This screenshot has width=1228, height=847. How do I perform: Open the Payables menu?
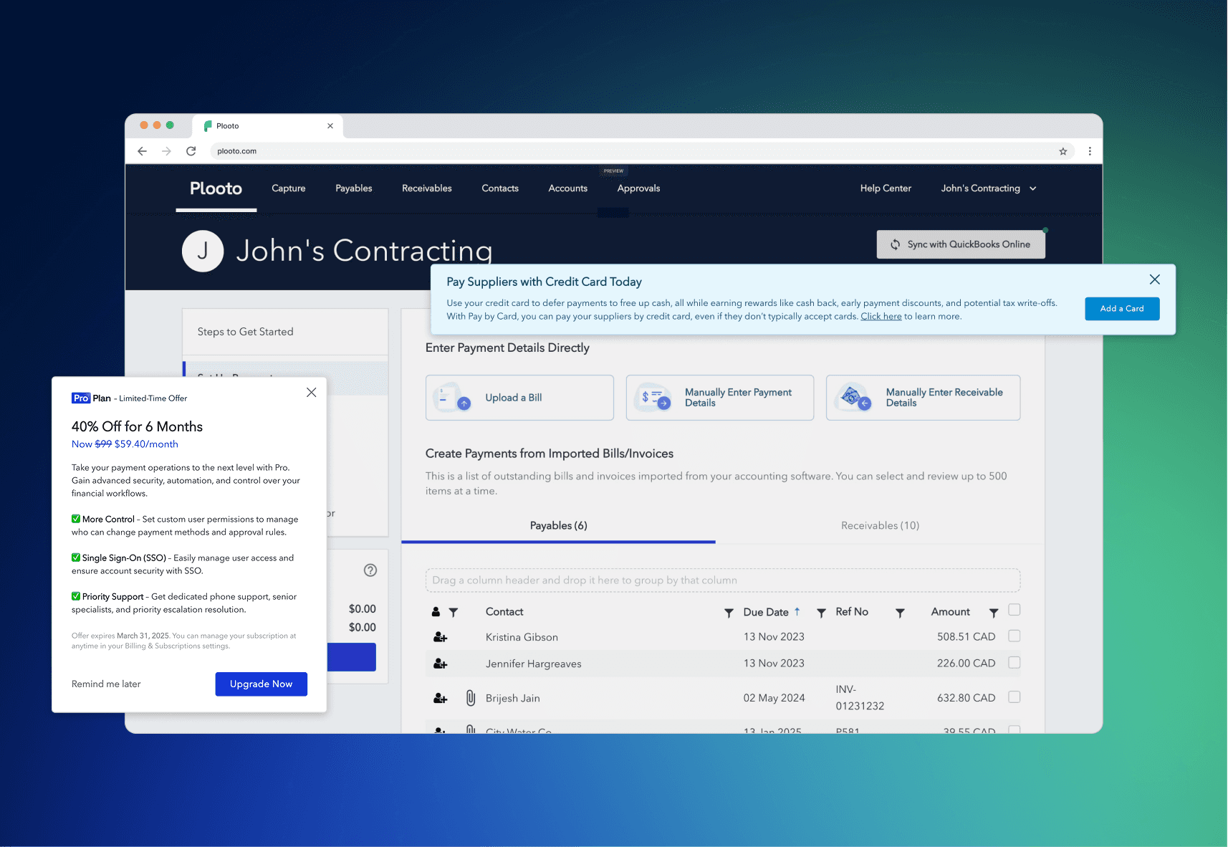(354, 188)
